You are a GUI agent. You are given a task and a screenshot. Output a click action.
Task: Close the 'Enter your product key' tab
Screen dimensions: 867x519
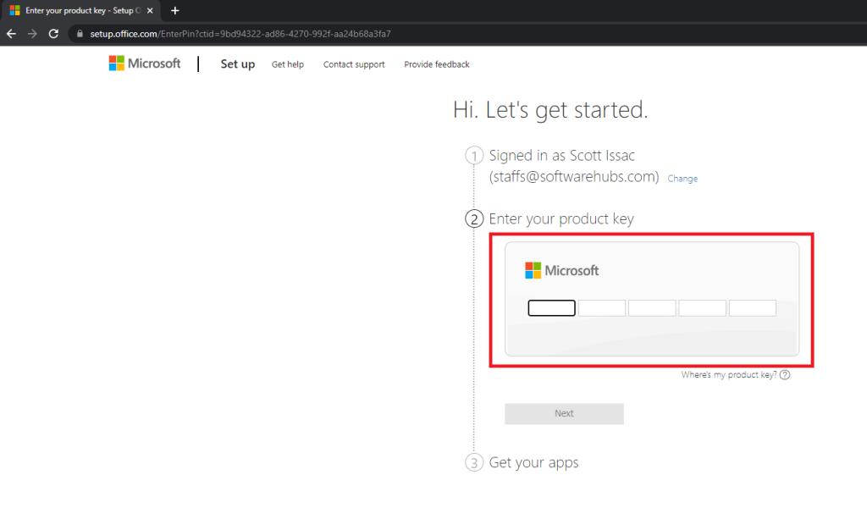pyautogui.click(x=150, y=10)
